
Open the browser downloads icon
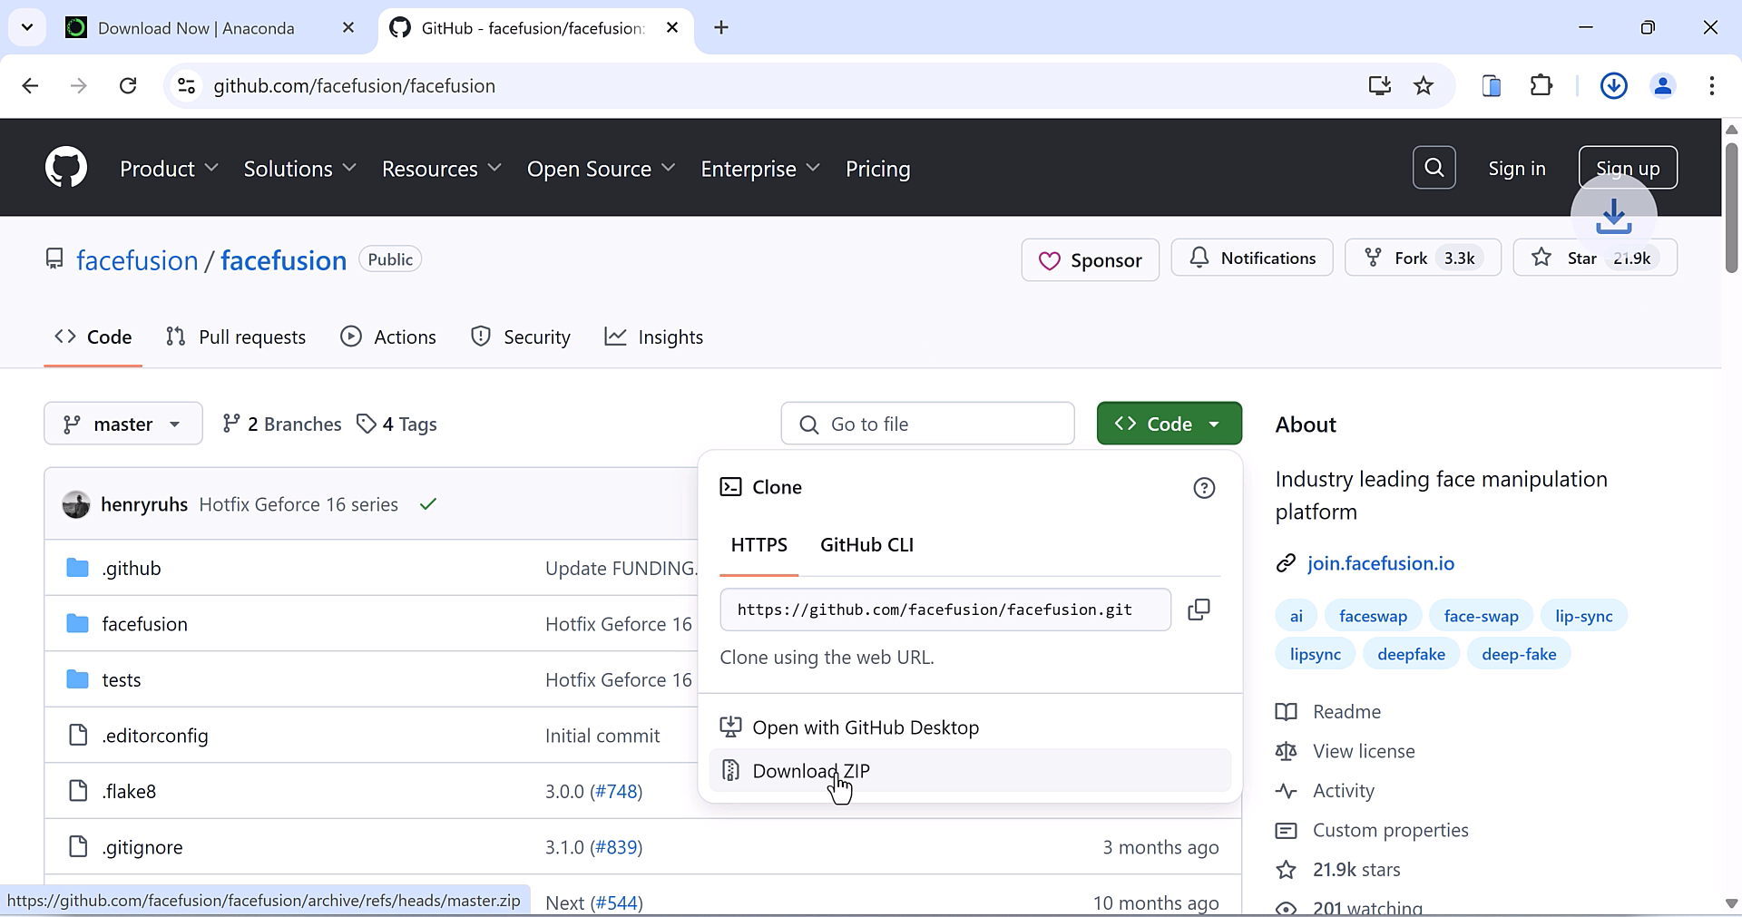(x=1613, y=86)
